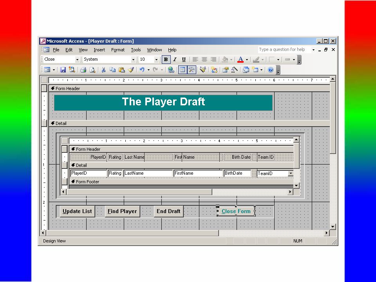Screen dimensions: 376x282
Task: Click the New Object icon
Action: (255, 70)
